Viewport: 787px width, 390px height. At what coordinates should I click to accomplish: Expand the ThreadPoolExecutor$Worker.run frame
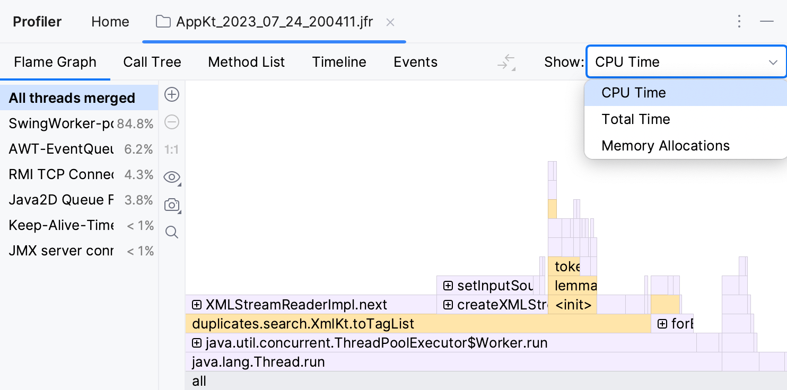tap(196, 343)
